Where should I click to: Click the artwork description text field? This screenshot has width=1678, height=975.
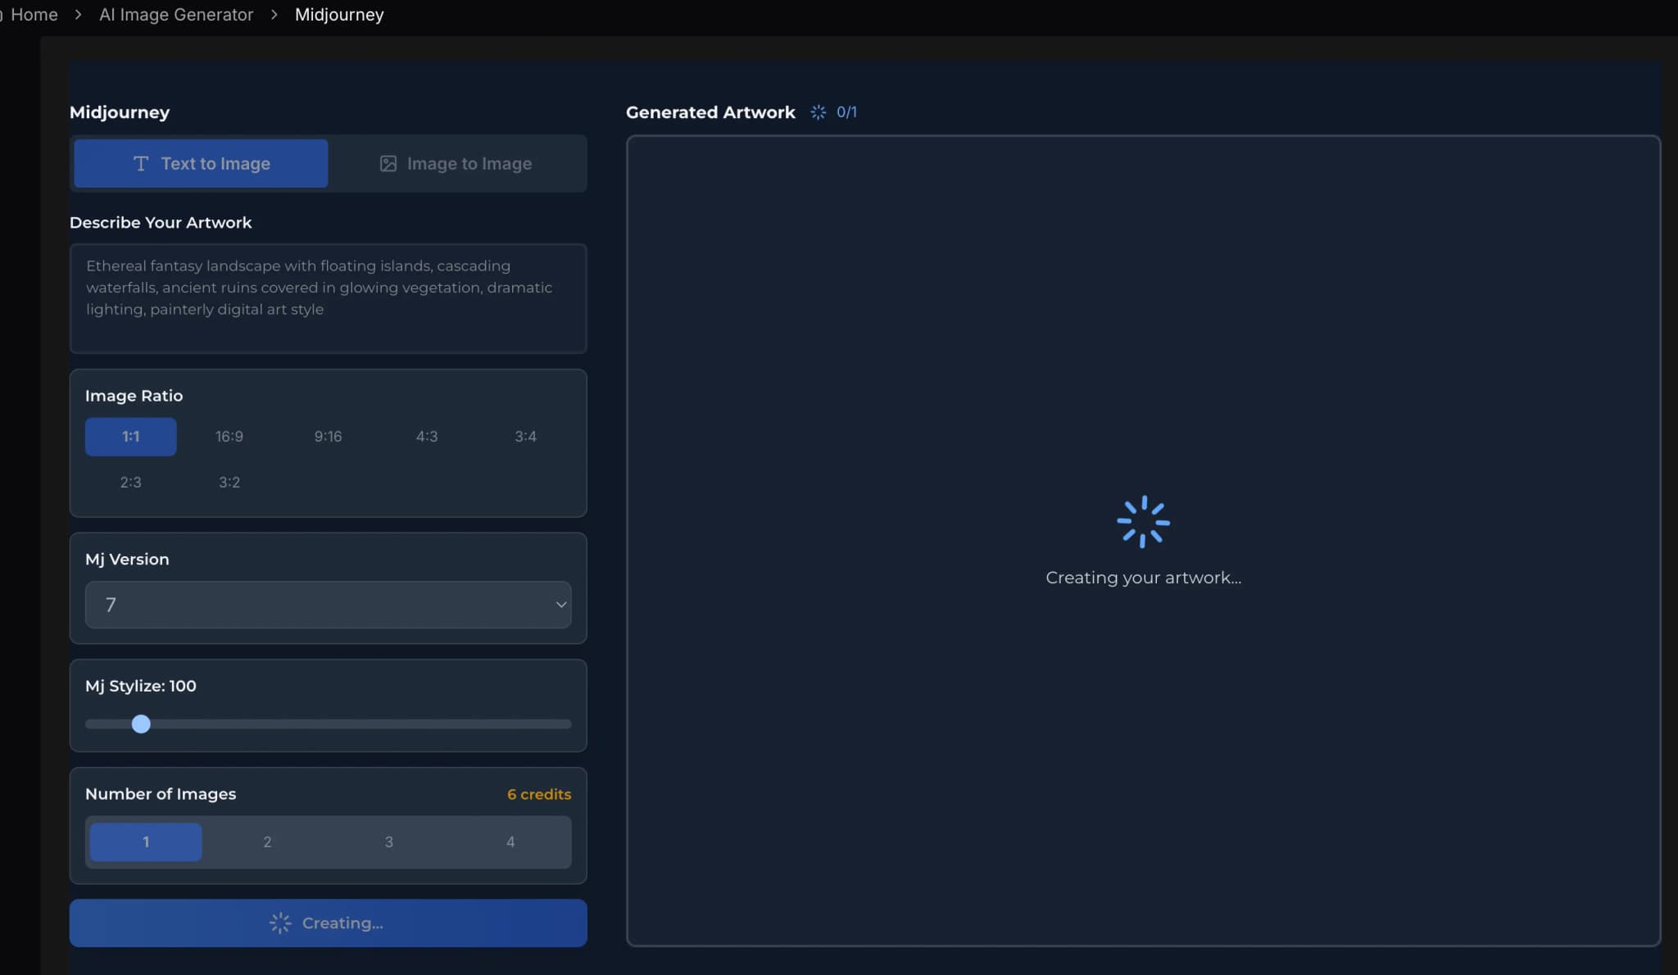(328, 298)
